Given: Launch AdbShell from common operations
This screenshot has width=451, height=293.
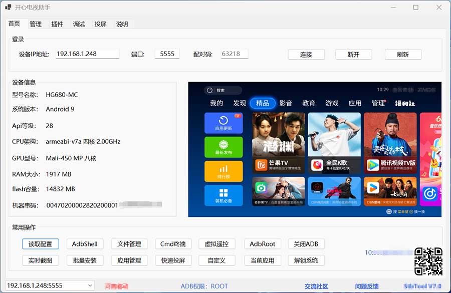Looking at the screenshot, I should (x=85, y=244).
